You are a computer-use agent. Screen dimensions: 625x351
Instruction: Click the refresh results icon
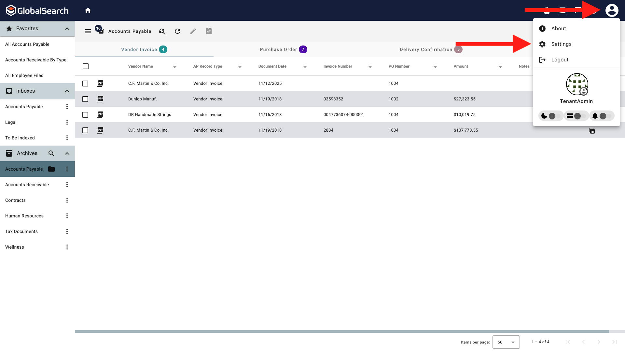[177, 31]
